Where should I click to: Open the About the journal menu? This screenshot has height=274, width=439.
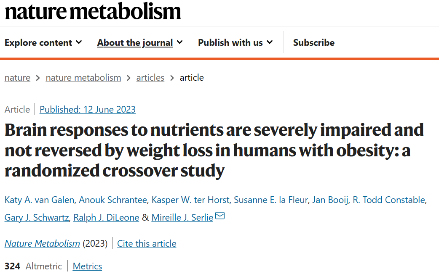point(140,42)
